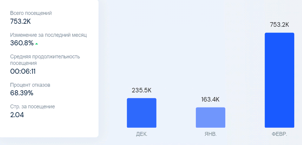Click the "Всего посещений" label
This screenshot has height=145, width=302.
[x=31, y=13]
